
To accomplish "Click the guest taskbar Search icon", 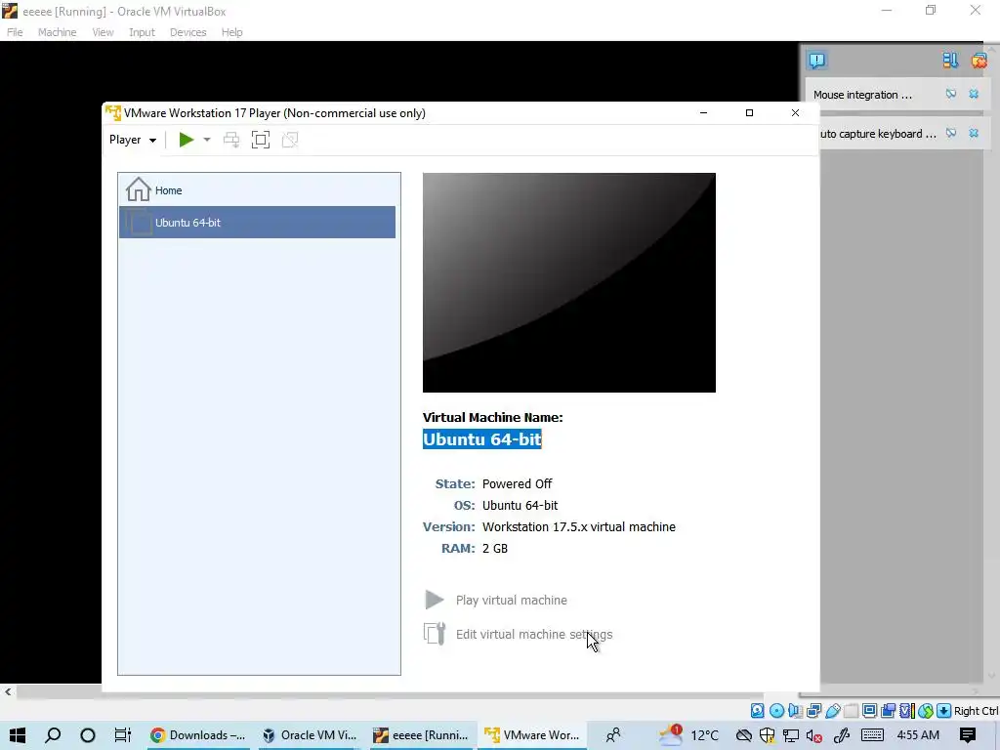I will [53, 735].
